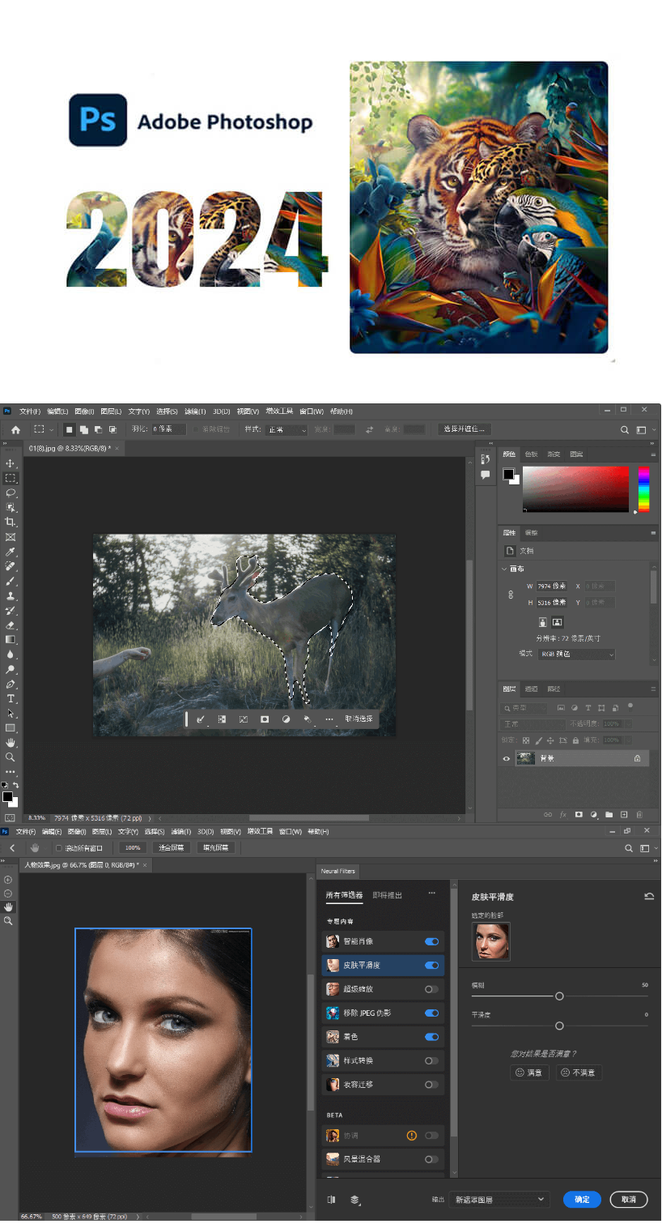Select the Horizontal Type tool
The width and height of the screenshot is (662, 1224).
coord(11,698)
